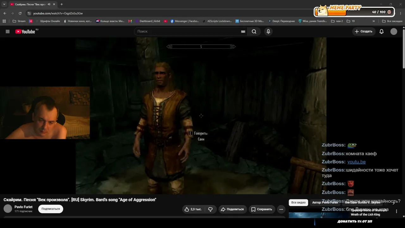Open the YouTube guide hamburger menu
The height and width of the screenshot is (228, 405).
[x=8, y=31]
